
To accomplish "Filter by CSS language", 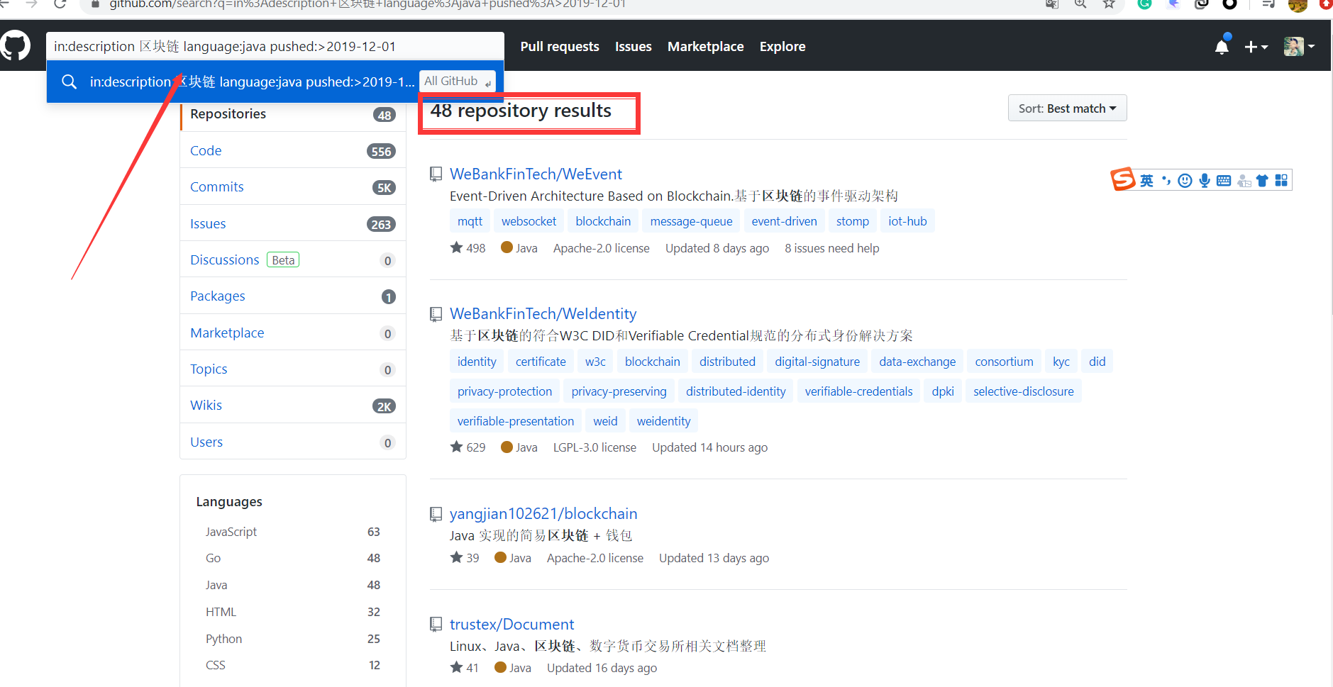I will (x=292, y=665).
